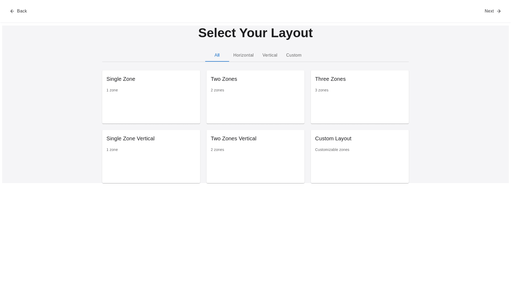
Task: Proceed with the Next button label
Action: coord(489,11)
